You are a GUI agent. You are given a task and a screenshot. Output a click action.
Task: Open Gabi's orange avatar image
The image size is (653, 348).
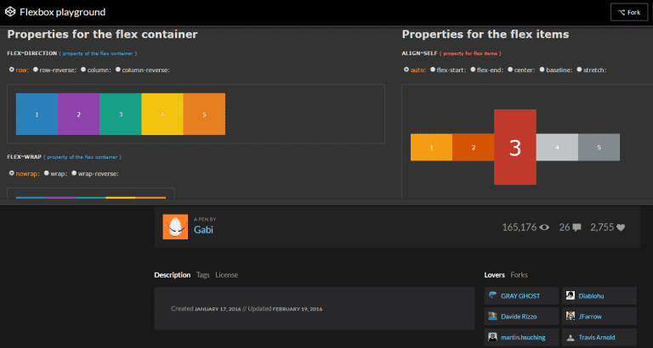[175, 227]
